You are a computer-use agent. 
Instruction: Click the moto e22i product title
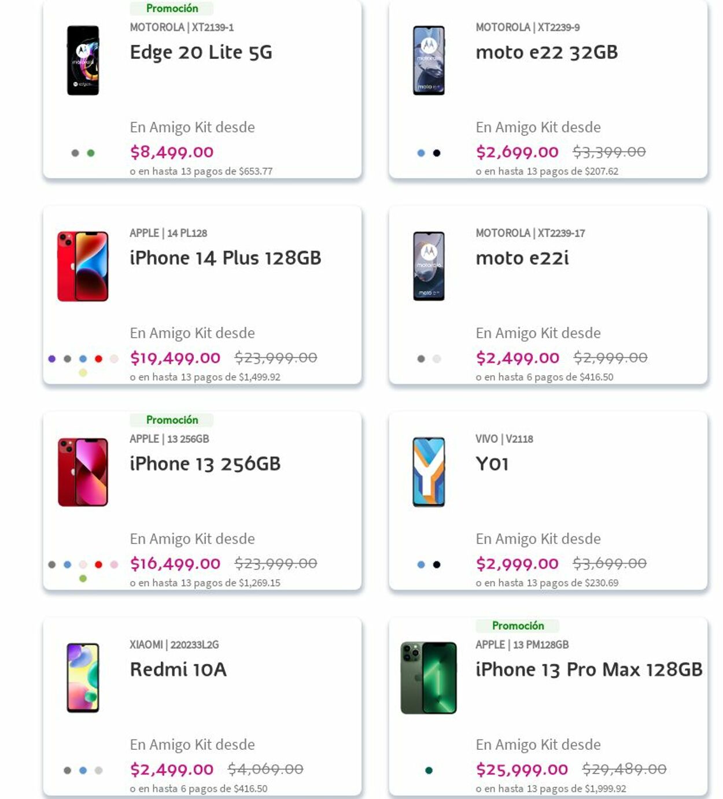(x=522, y=258)
